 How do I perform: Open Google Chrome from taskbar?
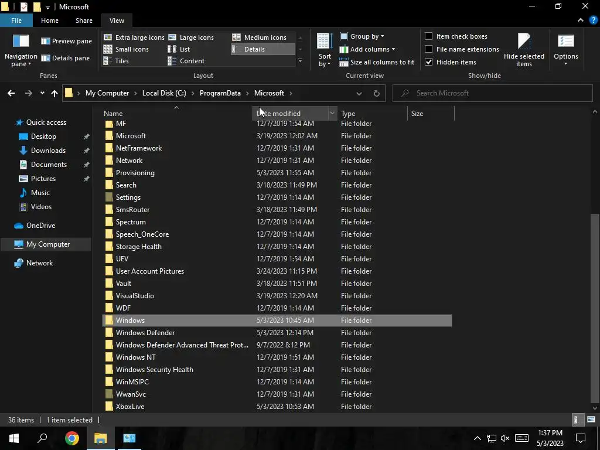click(71, 438)
